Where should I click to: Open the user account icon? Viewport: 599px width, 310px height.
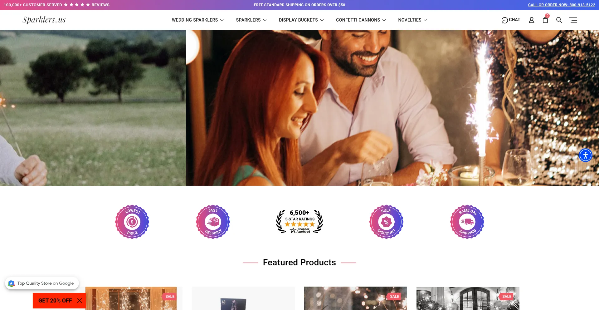coord(532,20)
